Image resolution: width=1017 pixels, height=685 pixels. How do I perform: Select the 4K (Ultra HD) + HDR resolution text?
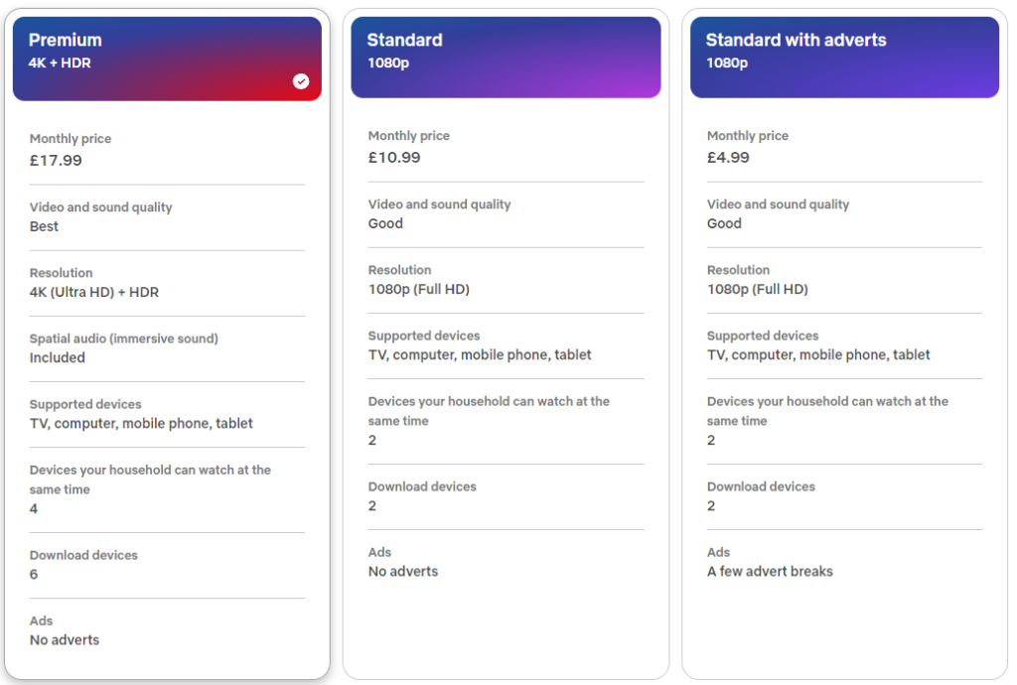[94, 292]
